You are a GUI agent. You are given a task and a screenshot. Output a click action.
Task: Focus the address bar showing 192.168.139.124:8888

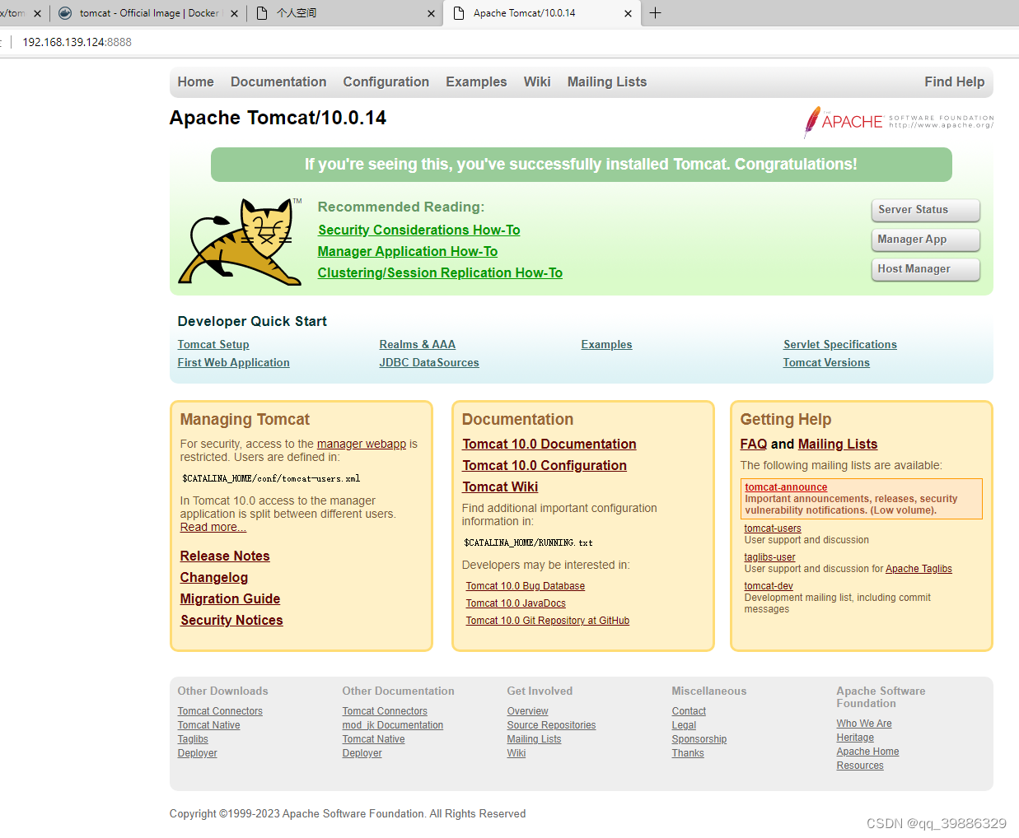pyautogui.click(x=77, y=42)
